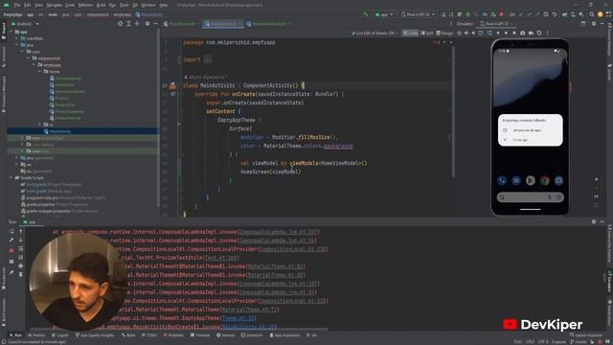This screenshot has width=613, height=345.
Task: Click the user account avatar icon
Action: [601, 14]
